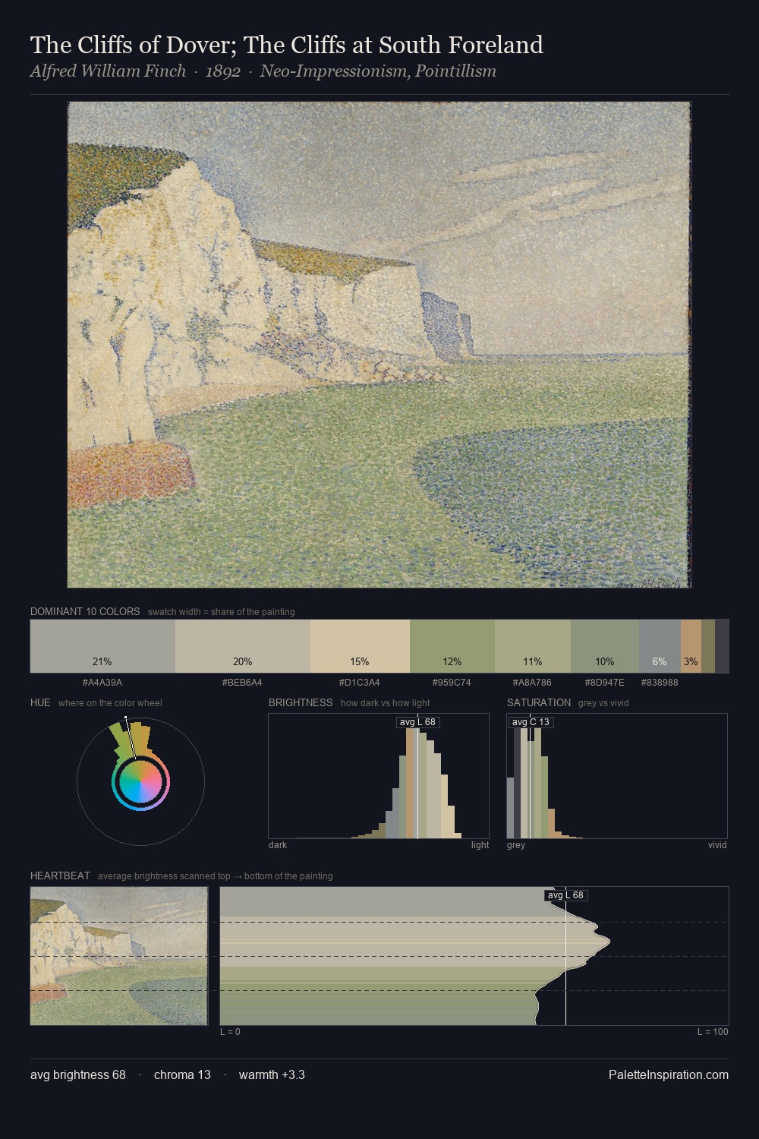Click the 'vivid' saturation axis label

tap(717, 845)
